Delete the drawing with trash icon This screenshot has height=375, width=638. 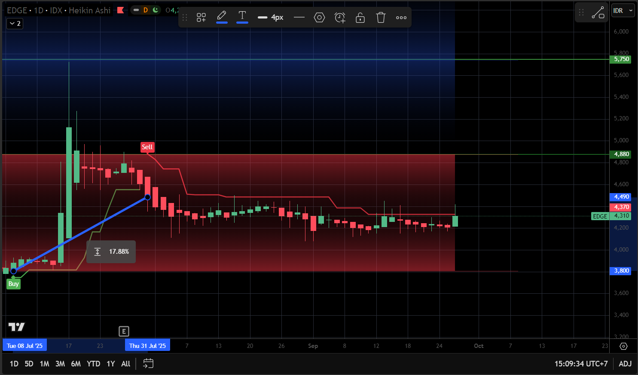[x=381, y=18]
